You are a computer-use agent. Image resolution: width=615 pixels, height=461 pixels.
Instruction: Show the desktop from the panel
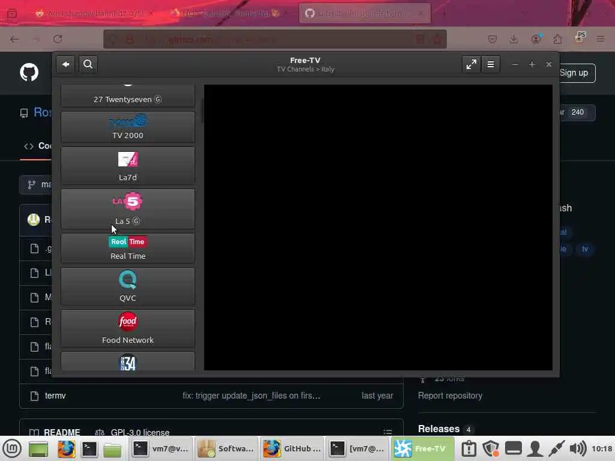[38, 449]
